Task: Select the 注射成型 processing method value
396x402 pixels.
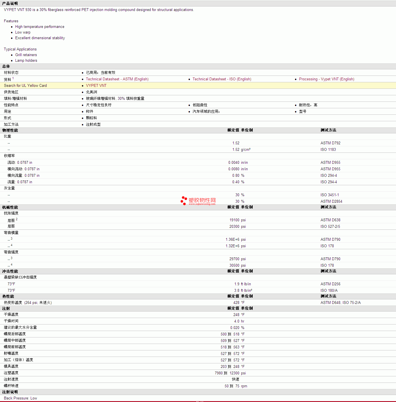Action: (93, 125)
